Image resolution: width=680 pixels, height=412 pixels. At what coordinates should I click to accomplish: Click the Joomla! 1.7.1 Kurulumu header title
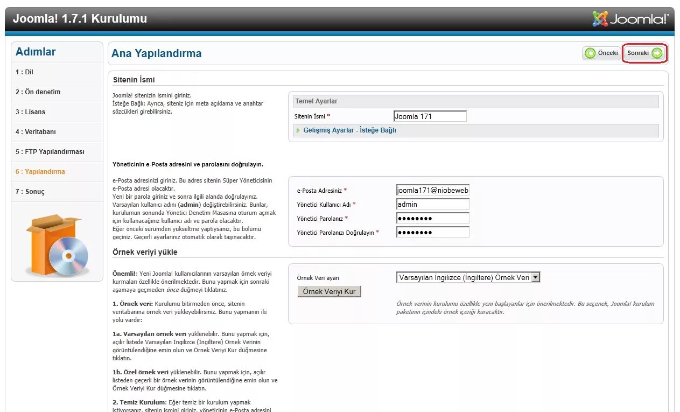click(80, 19)
